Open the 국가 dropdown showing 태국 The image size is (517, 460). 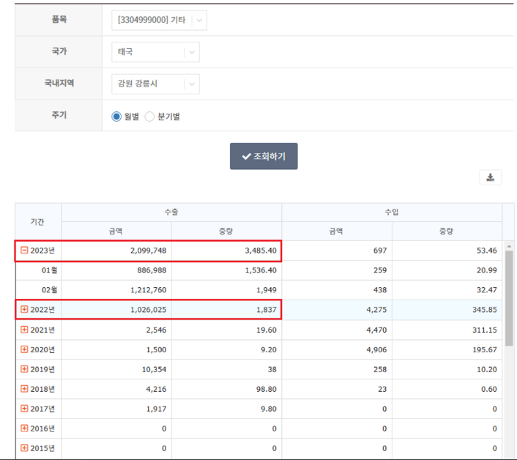coord(155,52)
